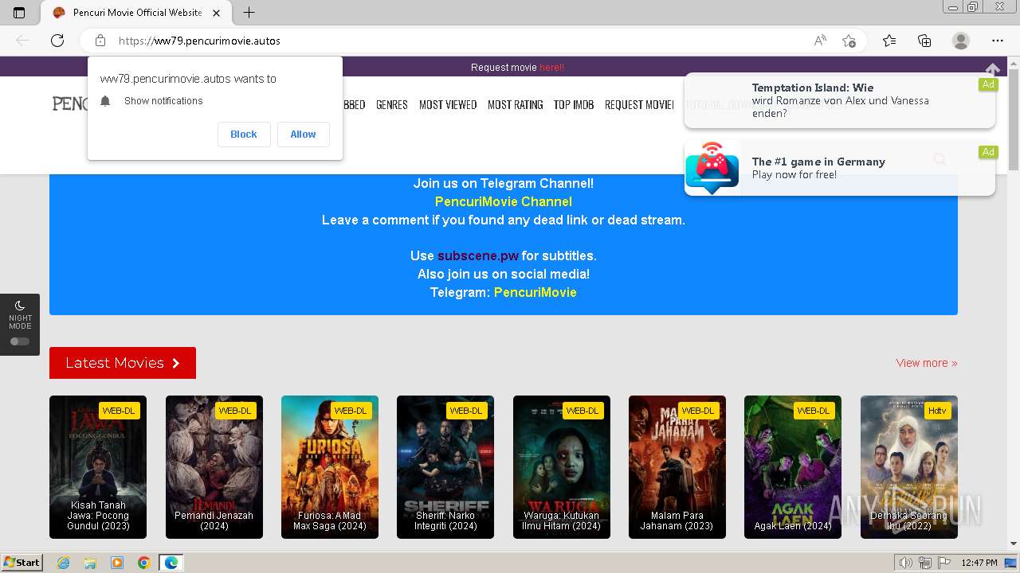Allow notifications from pencurimovie
Image resolution: width=1020 pixels, height=573 pixels.
303,134
